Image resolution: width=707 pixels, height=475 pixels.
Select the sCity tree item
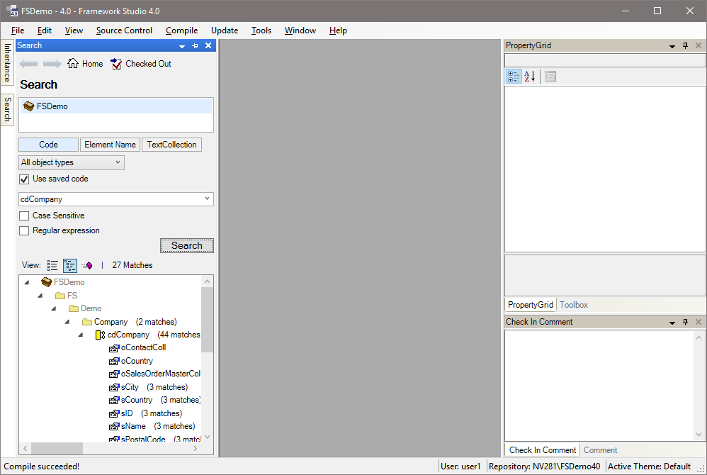click(x=130, y=387)
